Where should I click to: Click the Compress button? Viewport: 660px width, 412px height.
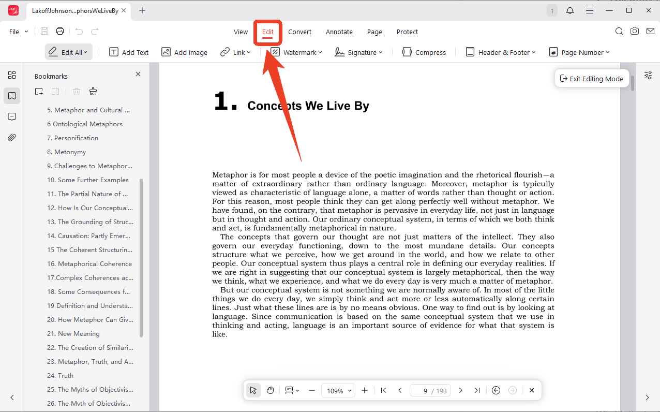tap(424, 52)
